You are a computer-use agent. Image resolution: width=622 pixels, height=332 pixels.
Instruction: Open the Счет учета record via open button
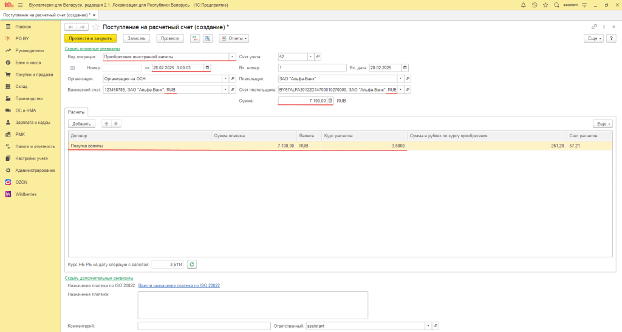click(318, 56)
